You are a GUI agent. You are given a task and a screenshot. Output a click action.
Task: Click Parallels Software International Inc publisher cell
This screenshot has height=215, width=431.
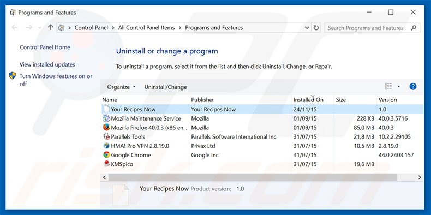click(234, 136)
